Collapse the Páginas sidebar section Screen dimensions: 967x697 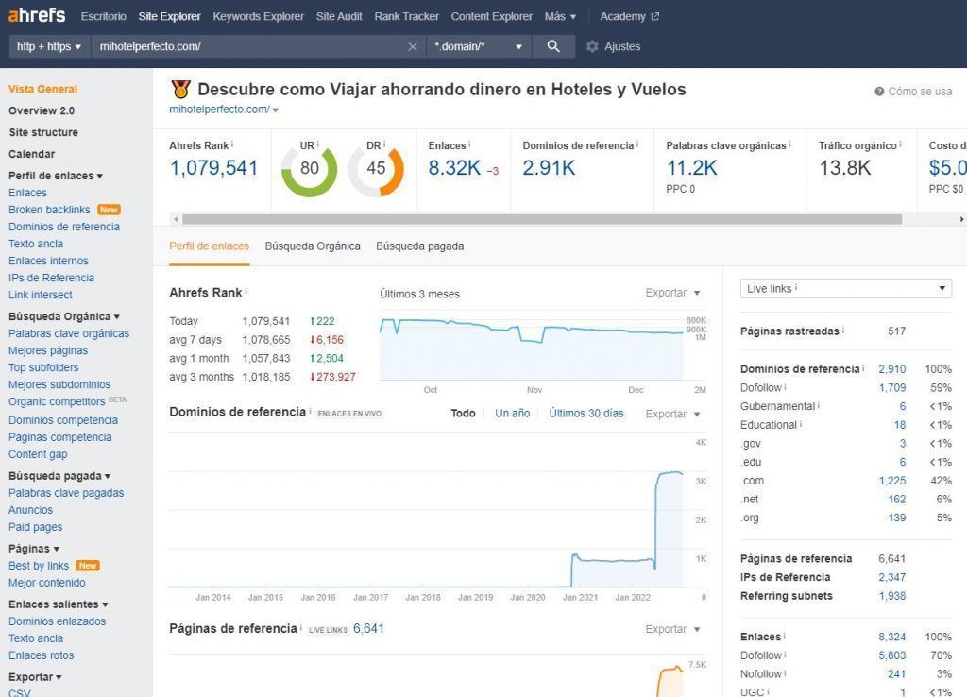point(34,549)
